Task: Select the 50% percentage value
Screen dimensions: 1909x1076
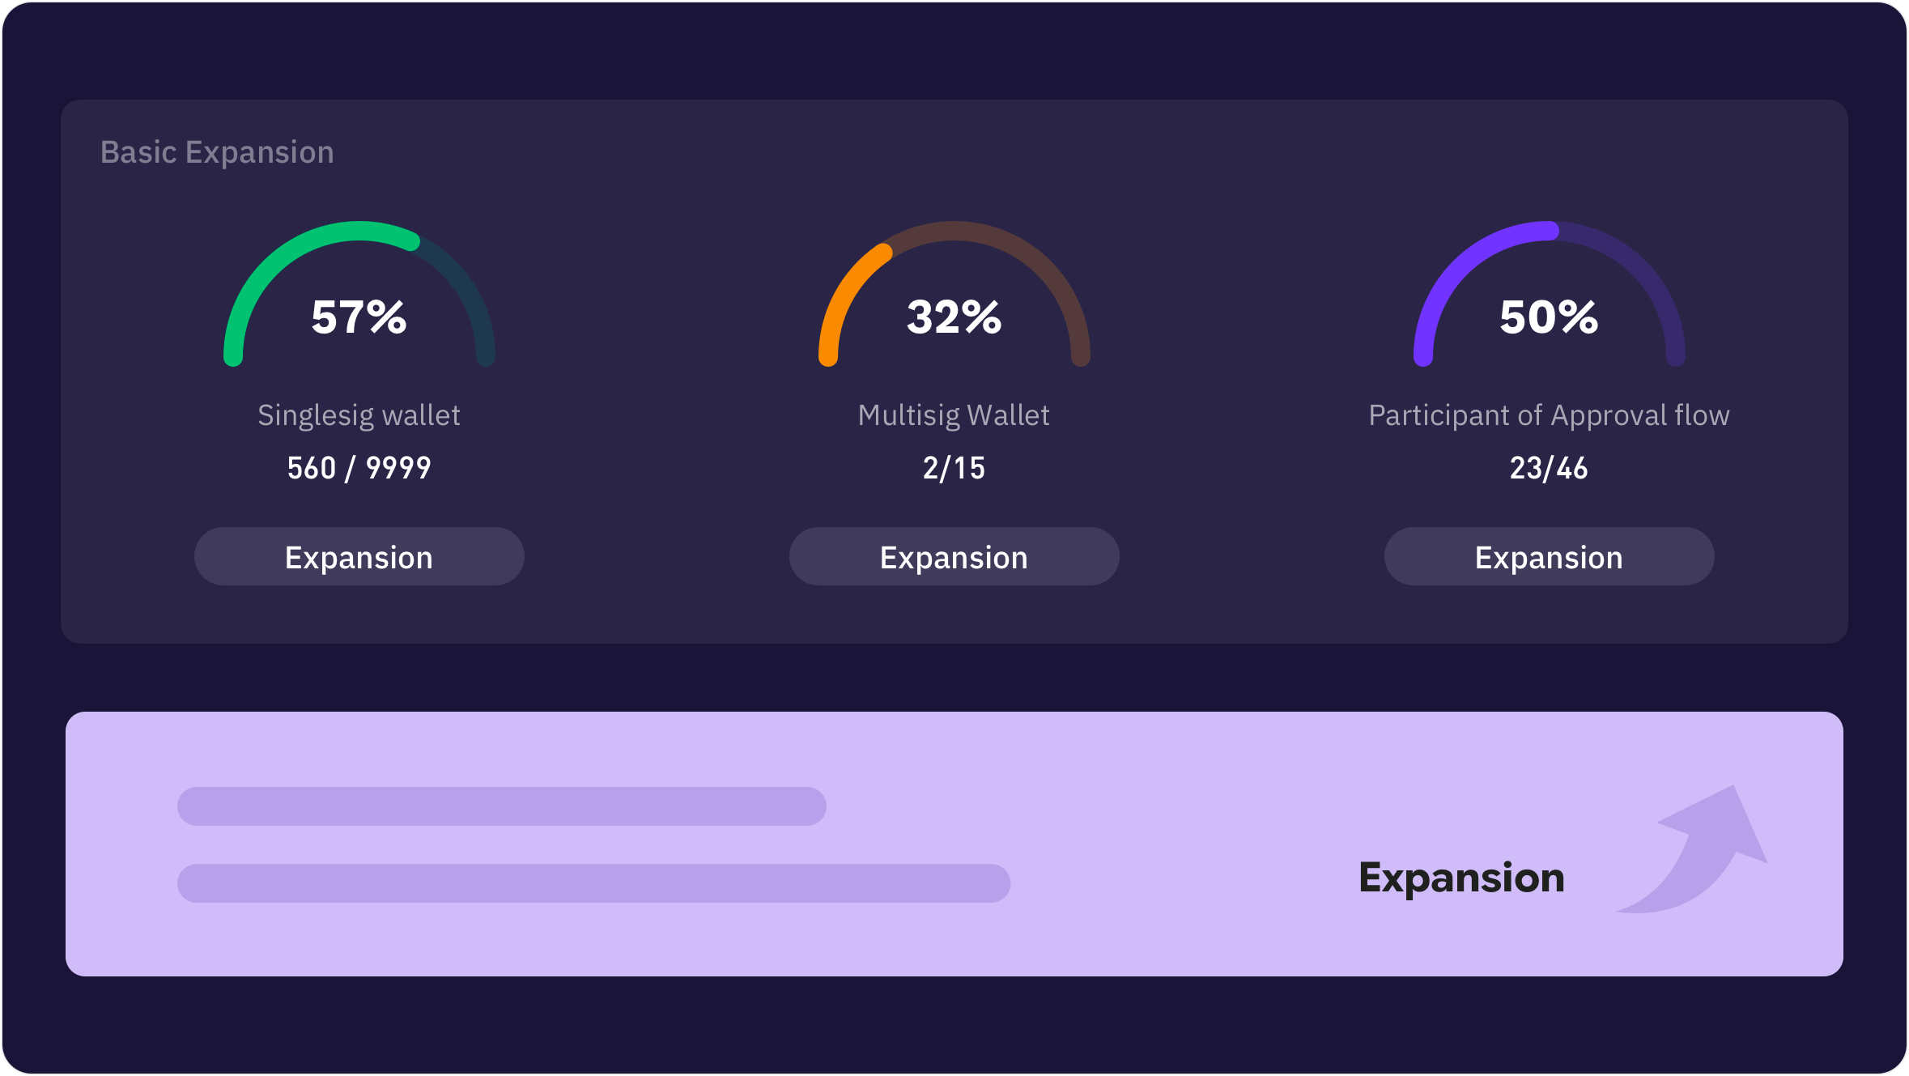Action: 1549,317
